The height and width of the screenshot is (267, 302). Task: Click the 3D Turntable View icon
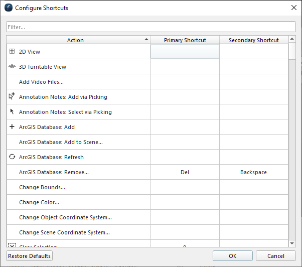12,66
